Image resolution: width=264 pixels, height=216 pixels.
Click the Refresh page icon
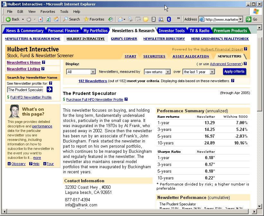(x=48, y=19)
